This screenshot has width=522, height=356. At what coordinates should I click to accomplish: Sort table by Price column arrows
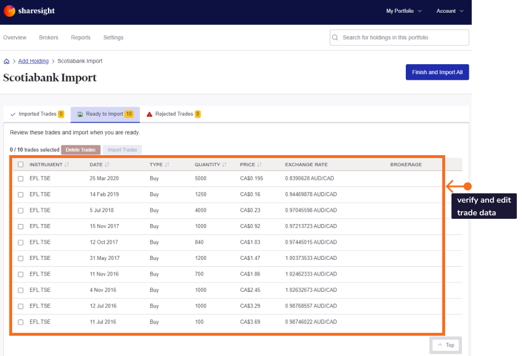[x=260, y=164]
